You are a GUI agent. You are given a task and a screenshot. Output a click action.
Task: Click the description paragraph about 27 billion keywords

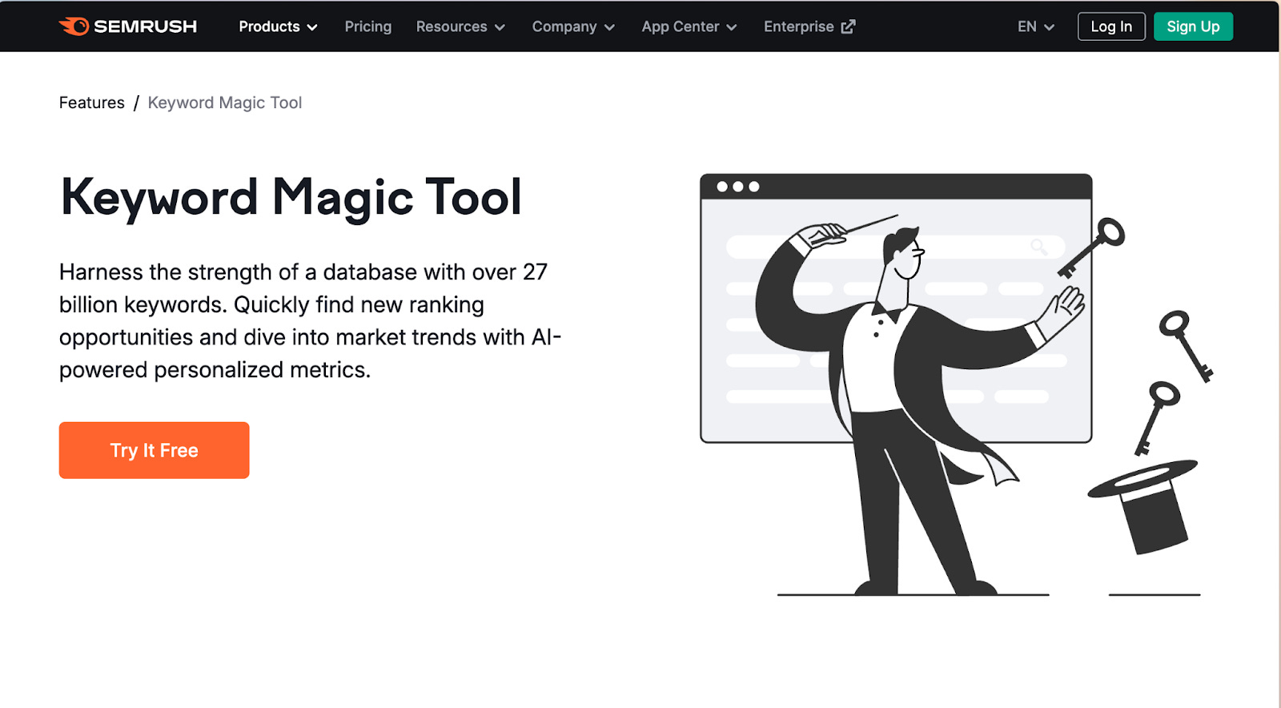[311, 320]
